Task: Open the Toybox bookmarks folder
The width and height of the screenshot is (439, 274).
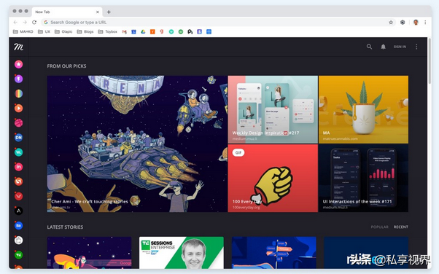Action: 107,31
